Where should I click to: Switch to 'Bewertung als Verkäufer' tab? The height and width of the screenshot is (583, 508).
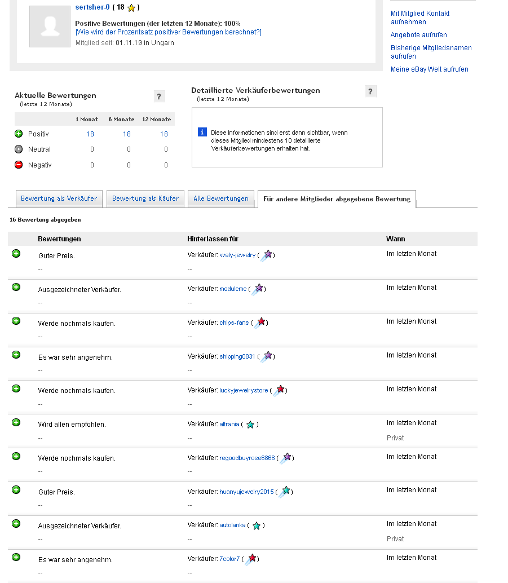59,198
